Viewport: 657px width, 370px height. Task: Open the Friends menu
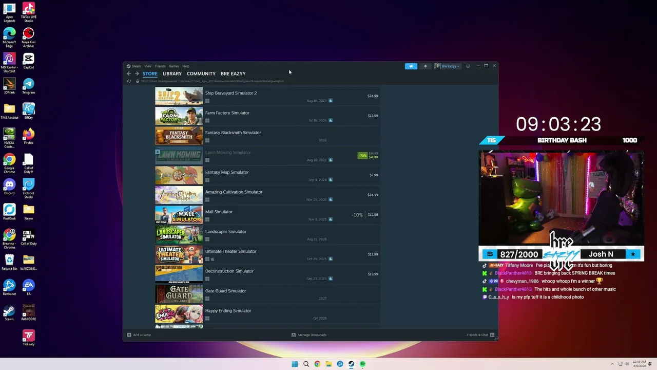[160, 66]
